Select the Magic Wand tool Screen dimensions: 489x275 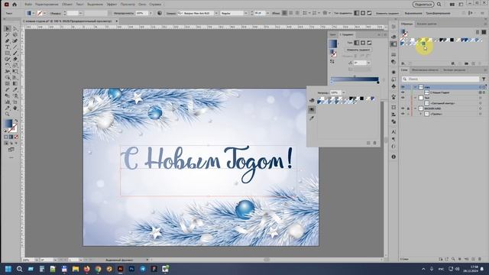click(8, 35)
